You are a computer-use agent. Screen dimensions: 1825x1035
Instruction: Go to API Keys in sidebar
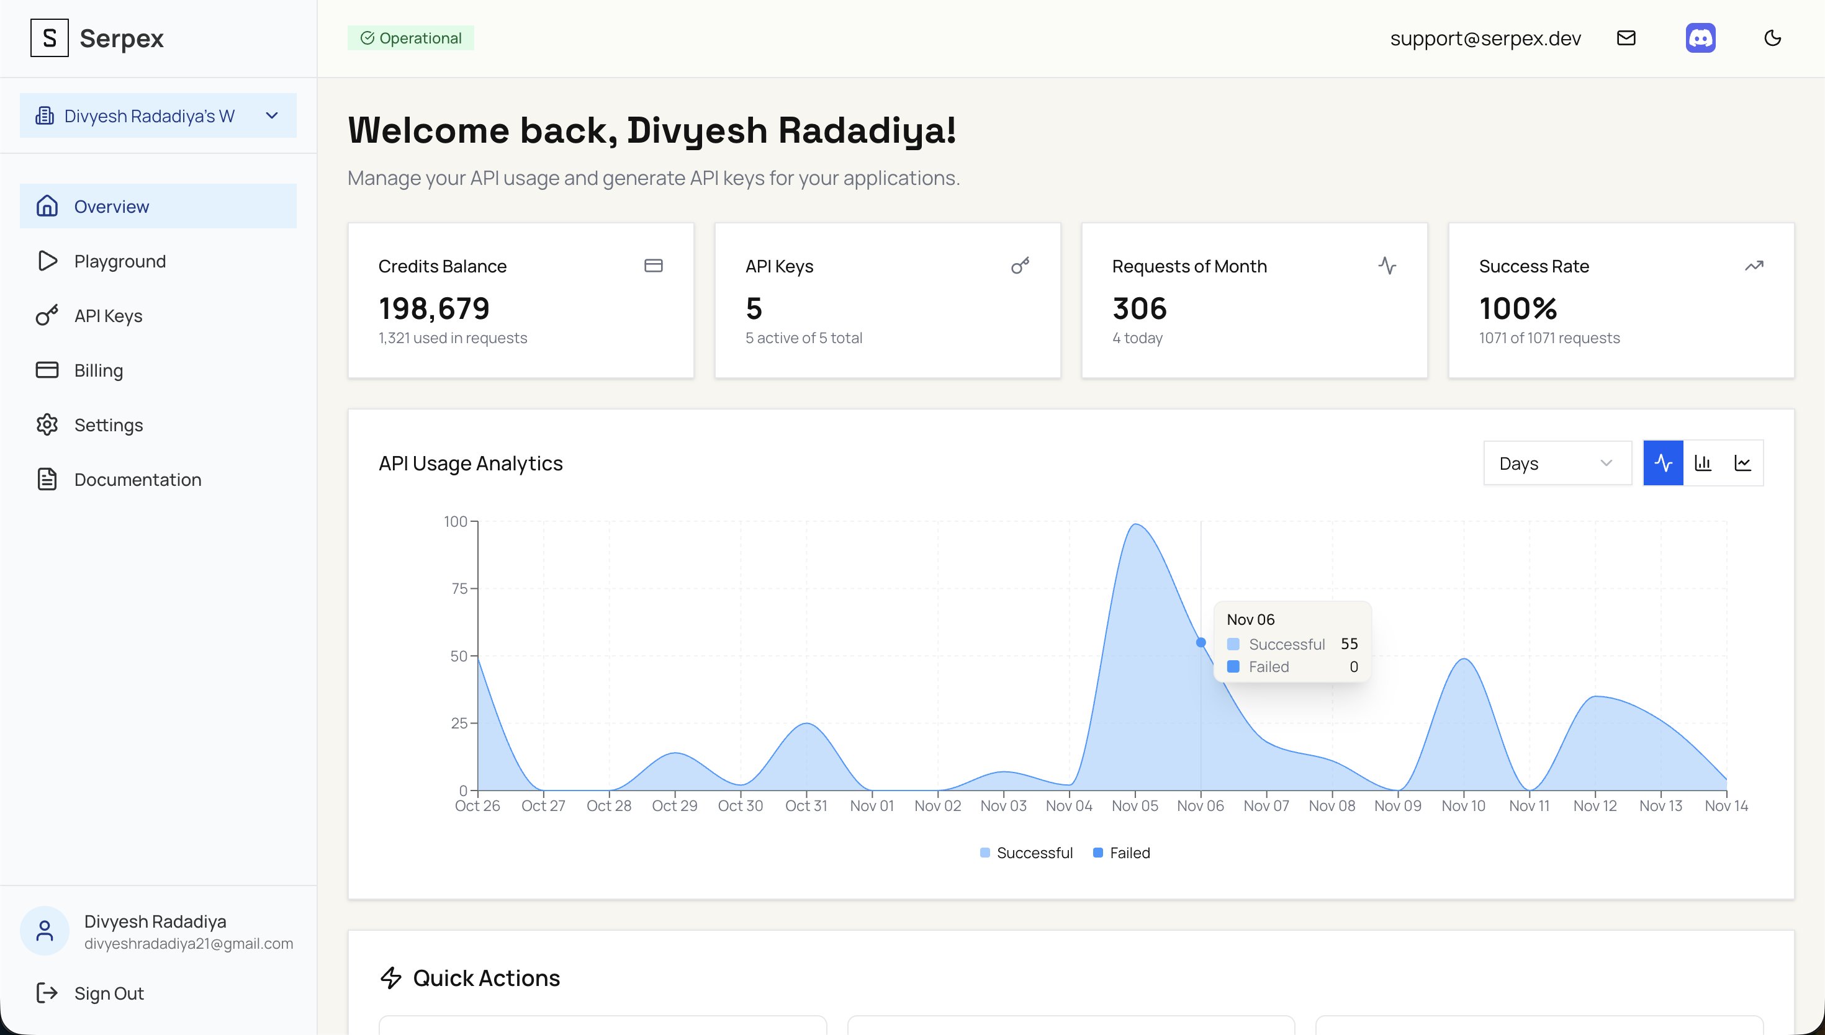pyautogui.click(x=108, y=316)
